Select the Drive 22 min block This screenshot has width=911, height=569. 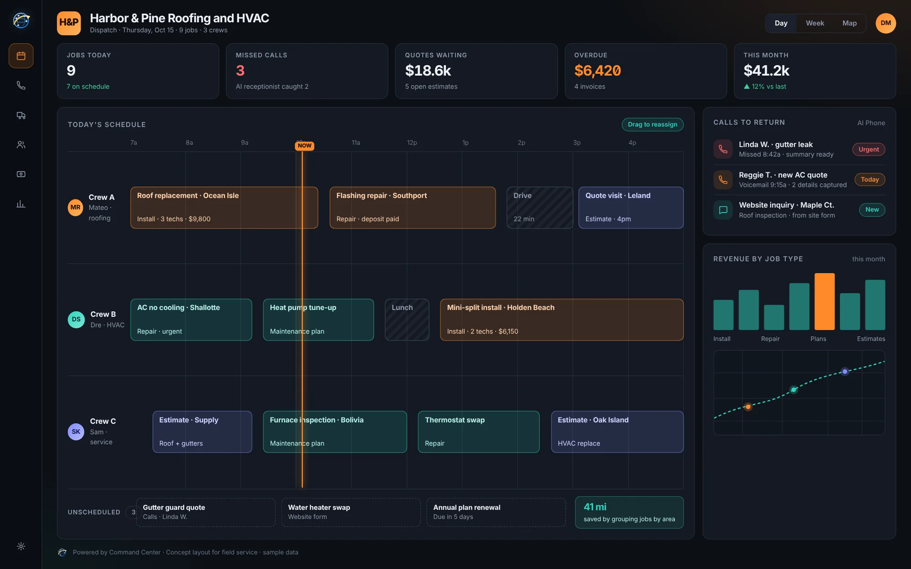point(540,208)
